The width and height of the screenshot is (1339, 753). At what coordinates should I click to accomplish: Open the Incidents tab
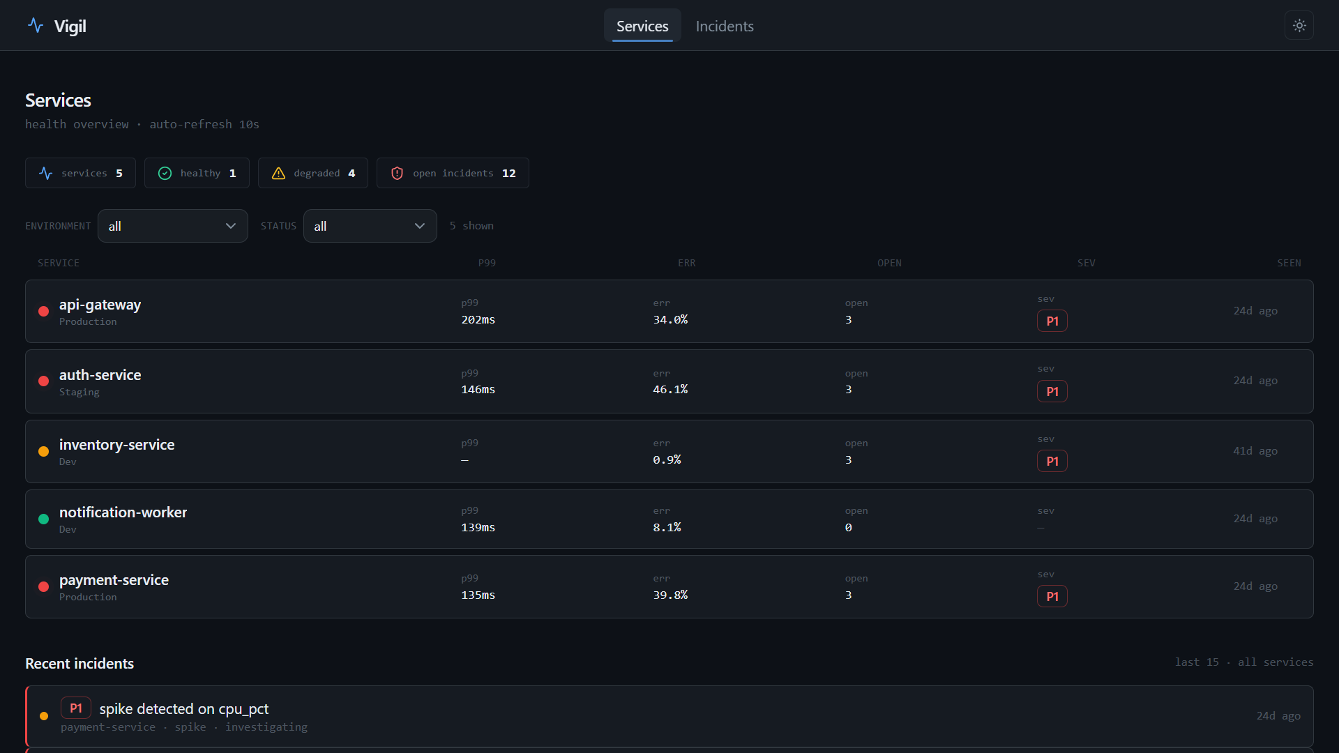(x=725, y=26)
